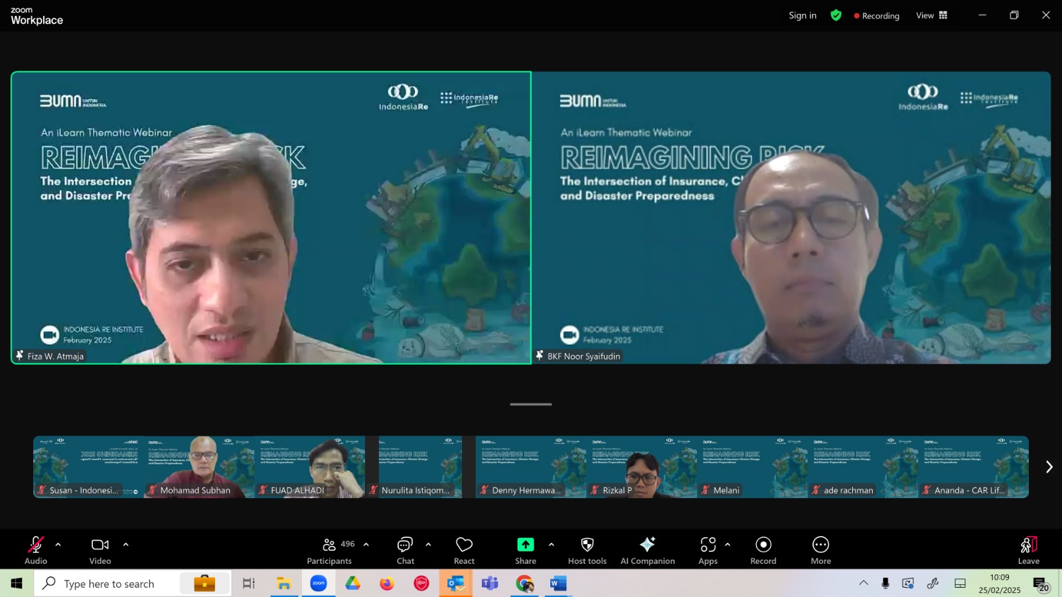The image size is (1062, 597).
Task: Open the React emoji menu
Action: (x=464, y=550)
